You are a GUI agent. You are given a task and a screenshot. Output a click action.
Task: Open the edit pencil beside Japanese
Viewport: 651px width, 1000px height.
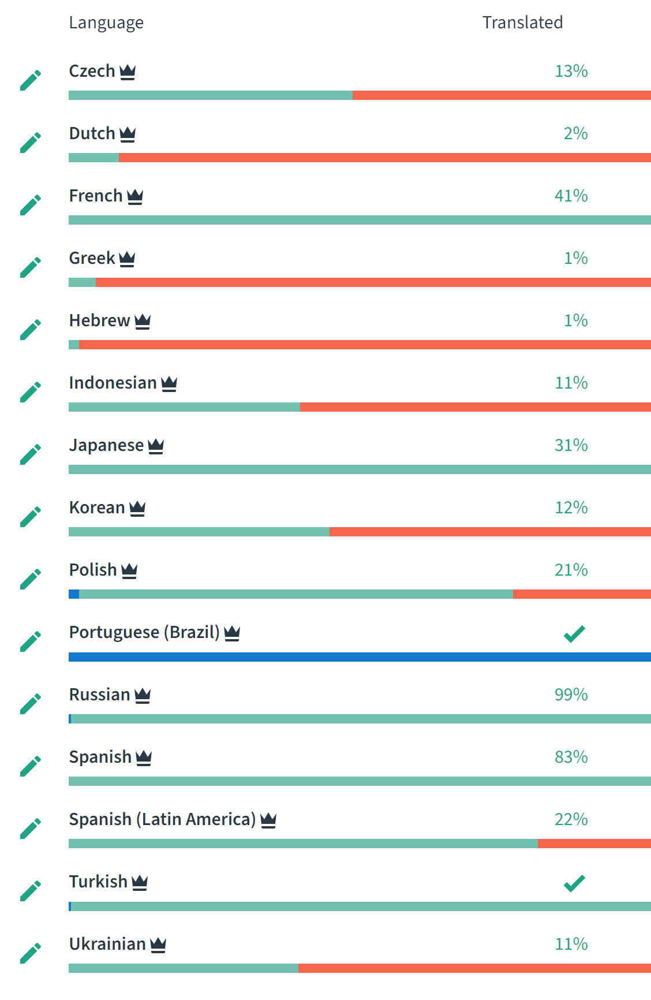point(31,454)
